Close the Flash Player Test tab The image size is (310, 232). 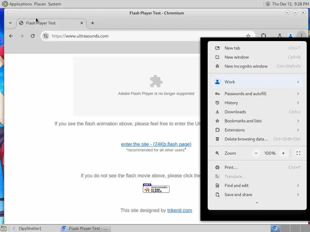click(x=82, y=23)
